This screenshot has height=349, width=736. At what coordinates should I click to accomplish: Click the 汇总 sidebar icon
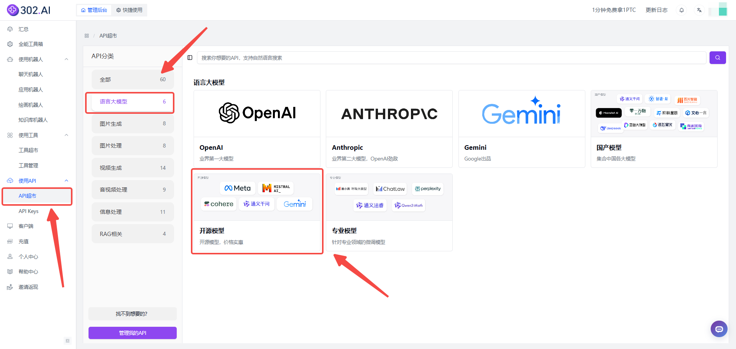tap(10, 29)
